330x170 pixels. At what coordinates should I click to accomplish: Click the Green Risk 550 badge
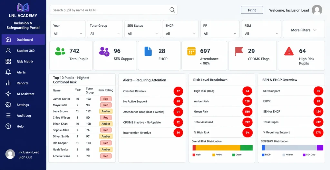[247, 112]
